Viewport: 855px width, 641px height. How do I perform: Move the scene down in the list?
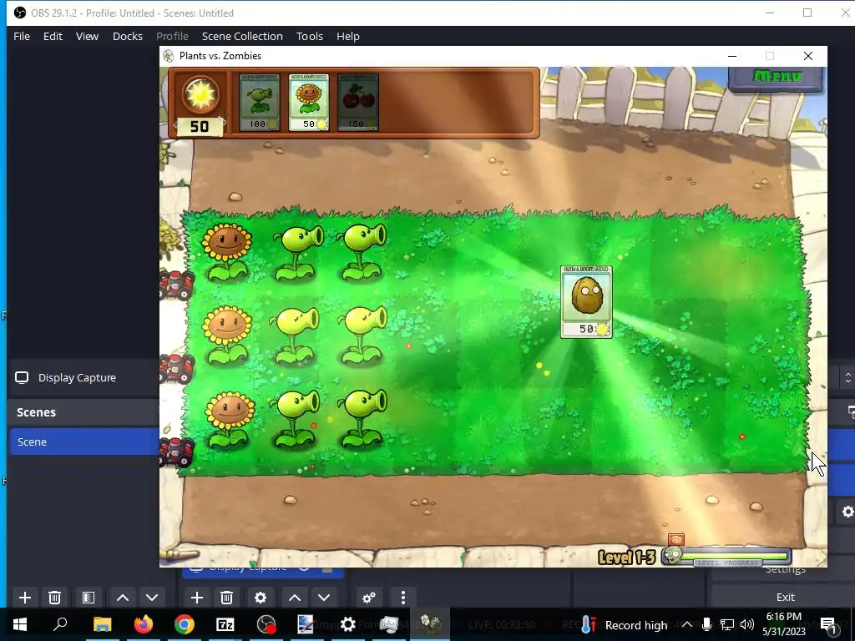pos(152,598)
